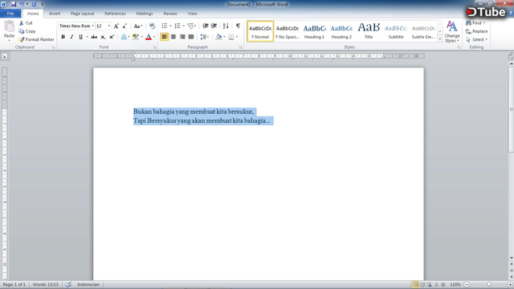Viewport: 514px width, 289px height.
Task: Click the Find button
Action: (x=475, y=23)
